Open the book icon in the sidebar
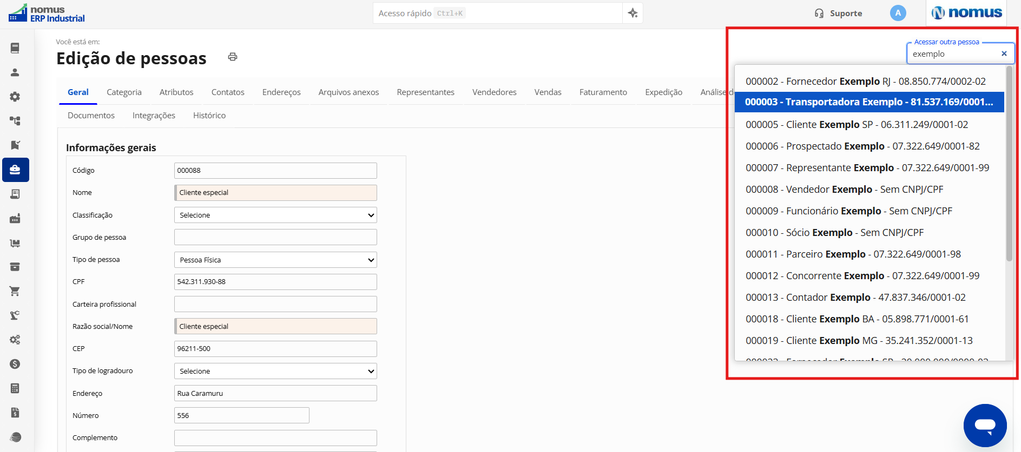Screen dimensions: 1021x452 pyautogui.click(x=15, y=48)
